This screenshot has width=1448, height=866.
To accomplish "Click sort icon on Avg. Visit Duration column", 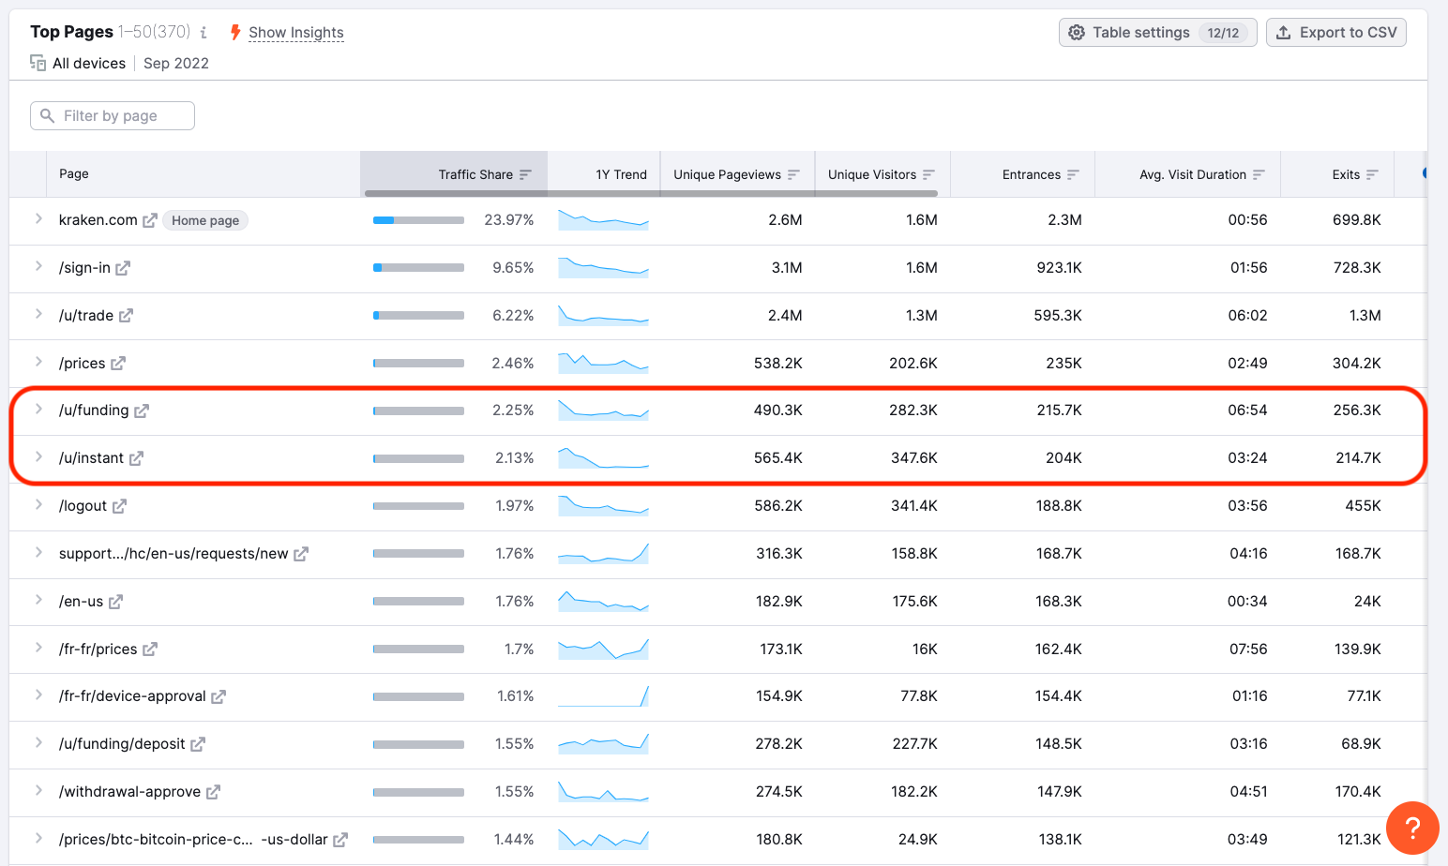I will (x=1259, y=174).
